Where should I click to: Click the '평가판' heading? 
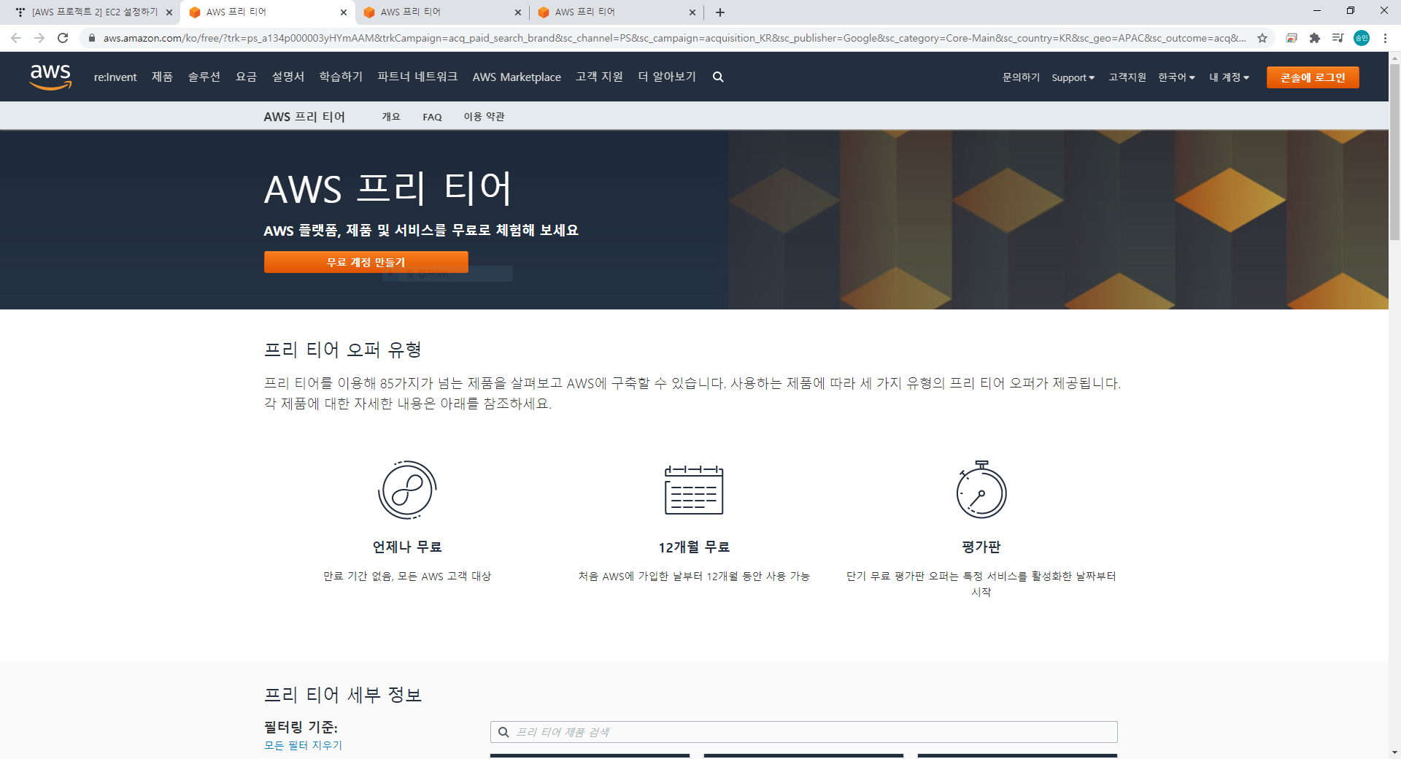pos(981,547)
